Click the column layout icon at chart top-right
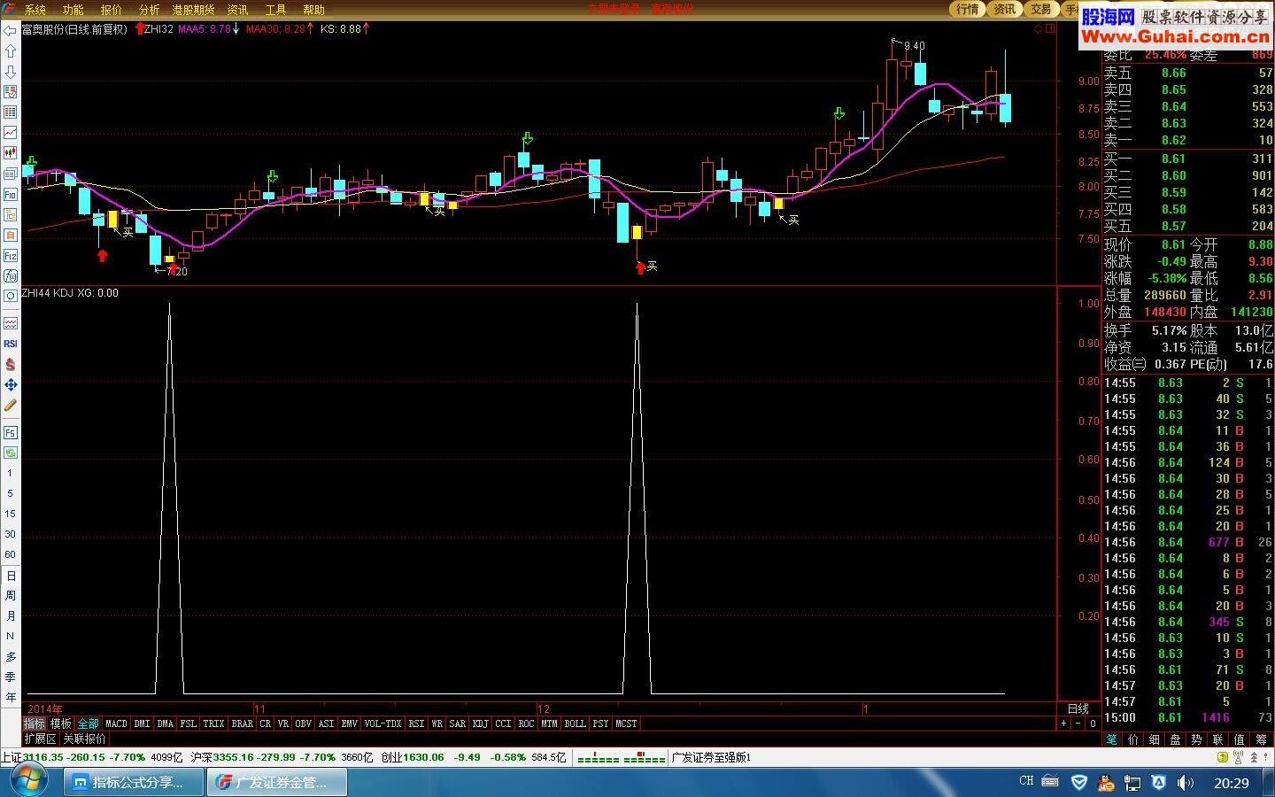The image size is (1275, 797). (1051, 28)
